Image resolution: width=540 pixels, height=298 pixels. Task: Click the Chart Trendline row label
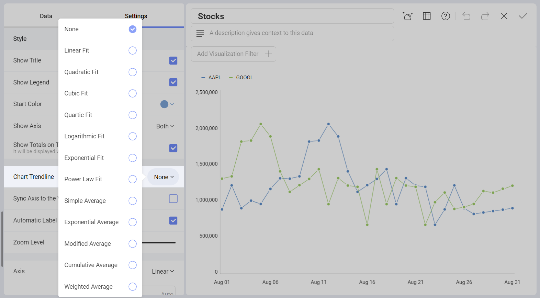[x=34, y=177]
